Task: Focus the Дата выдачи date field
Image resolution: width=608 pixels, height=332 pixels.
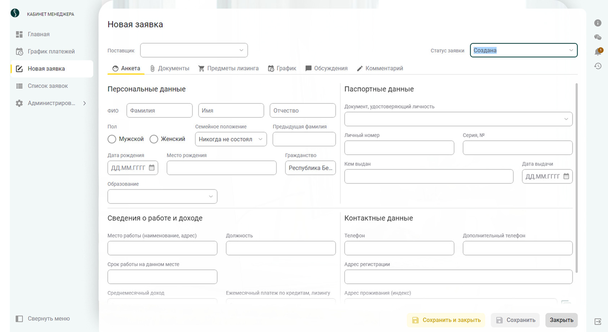Action: 547,177
